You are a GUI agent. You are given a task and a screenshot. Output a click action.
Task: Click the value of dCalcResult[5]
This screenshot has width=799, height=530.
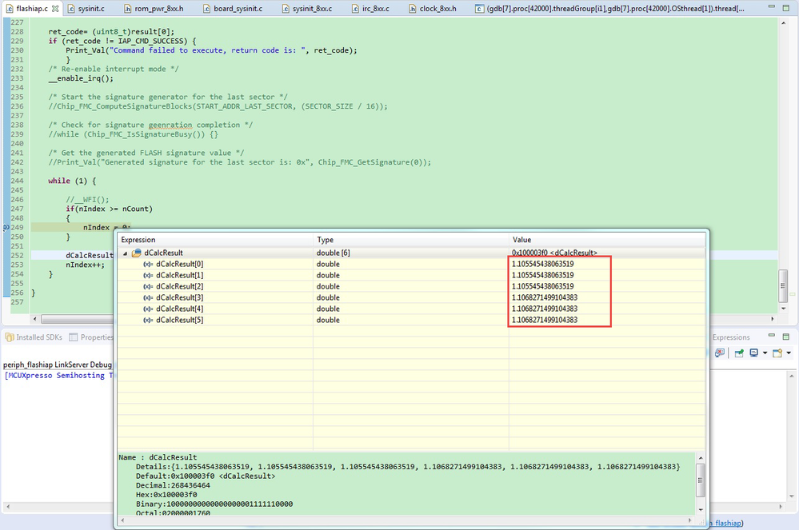[545, 321]
